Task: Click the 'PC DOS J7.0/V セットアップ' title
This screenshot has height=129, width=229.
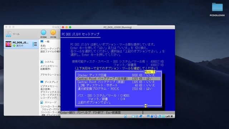Action: (x=81, y=34)
